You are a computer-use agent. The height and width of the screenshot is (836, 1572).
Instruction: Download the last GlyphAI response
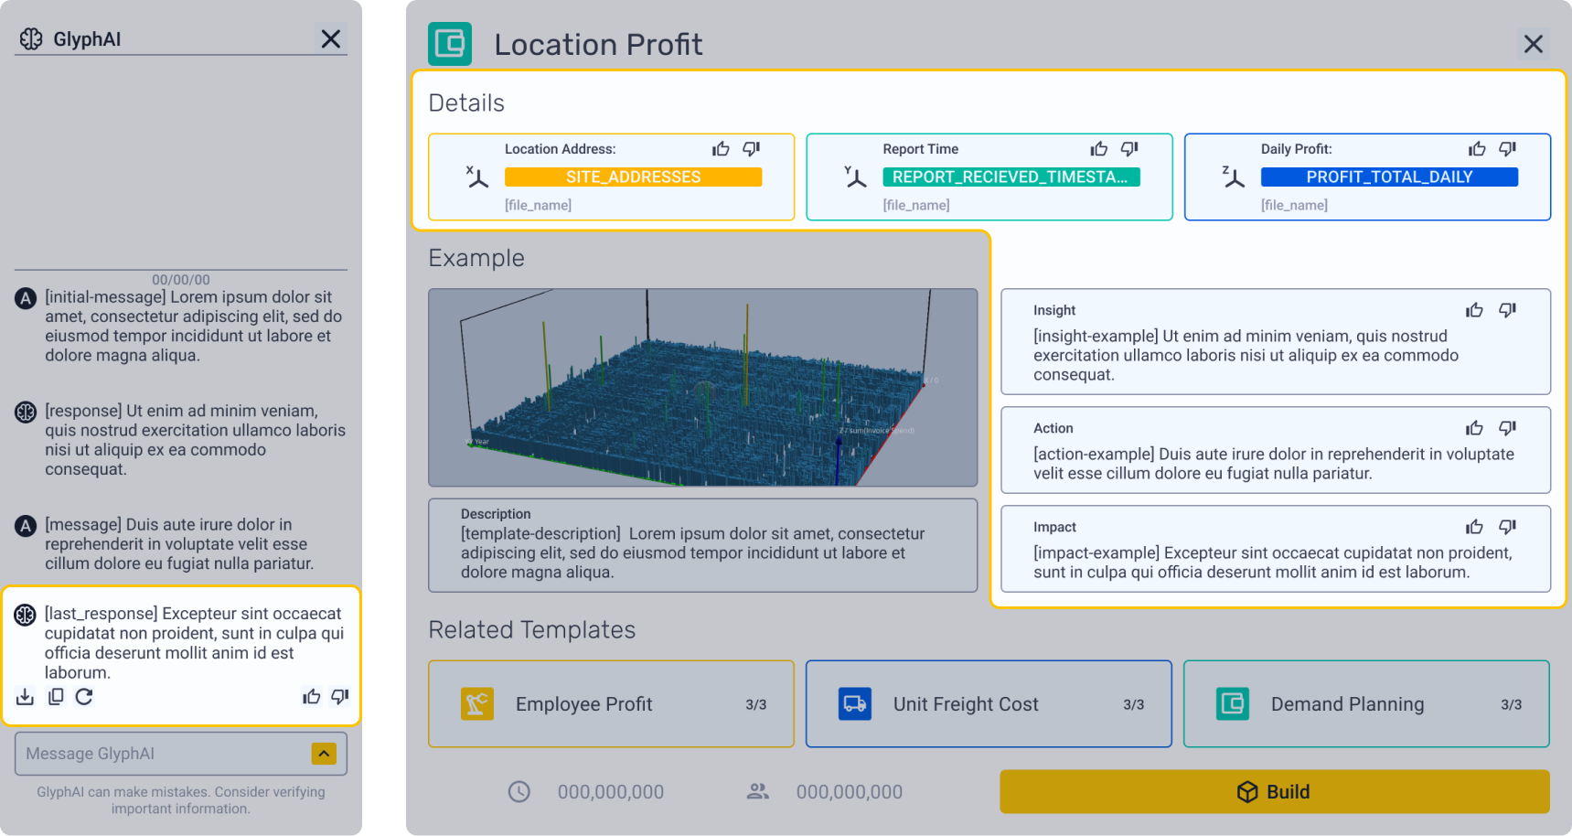pyautogui.click(x=25, y=696)
